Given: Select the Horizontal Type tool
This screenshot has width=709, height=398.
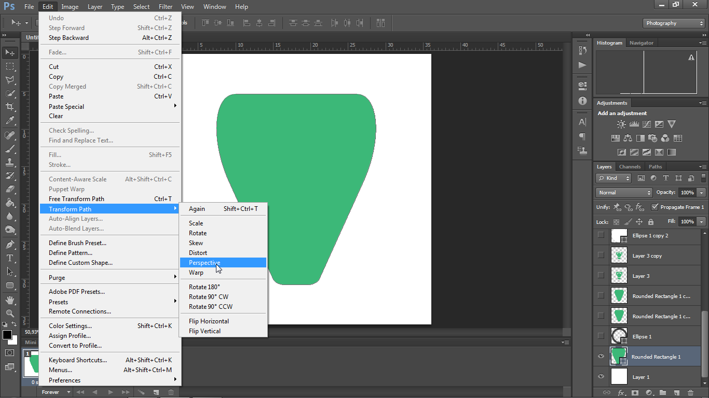Looking at the screenshot, I should coord(10,258).
